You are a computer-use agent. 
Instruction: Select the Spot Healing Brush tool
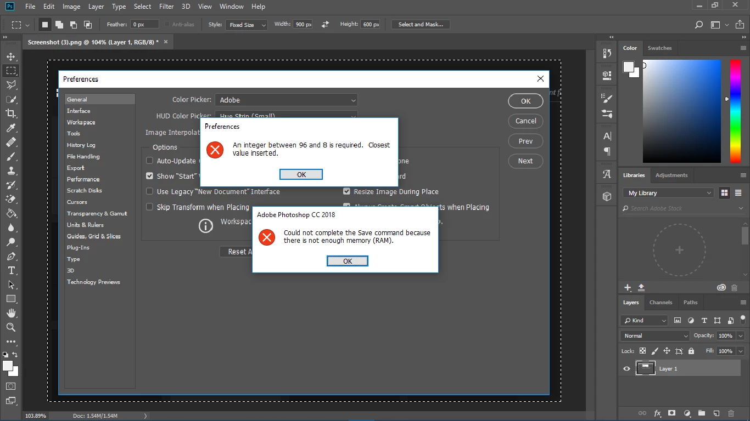click(10, 142)
